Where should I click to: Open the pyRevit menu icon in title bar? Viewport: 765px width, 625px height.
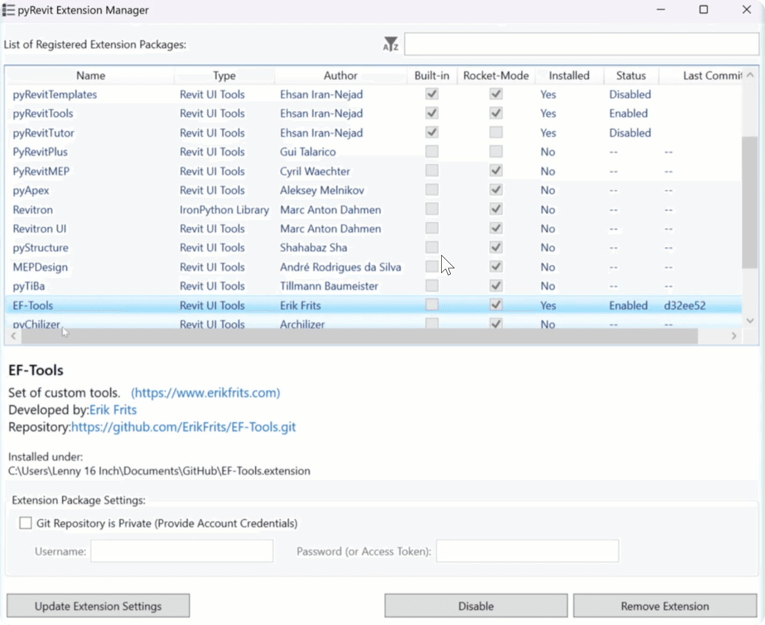click(8, 10)
